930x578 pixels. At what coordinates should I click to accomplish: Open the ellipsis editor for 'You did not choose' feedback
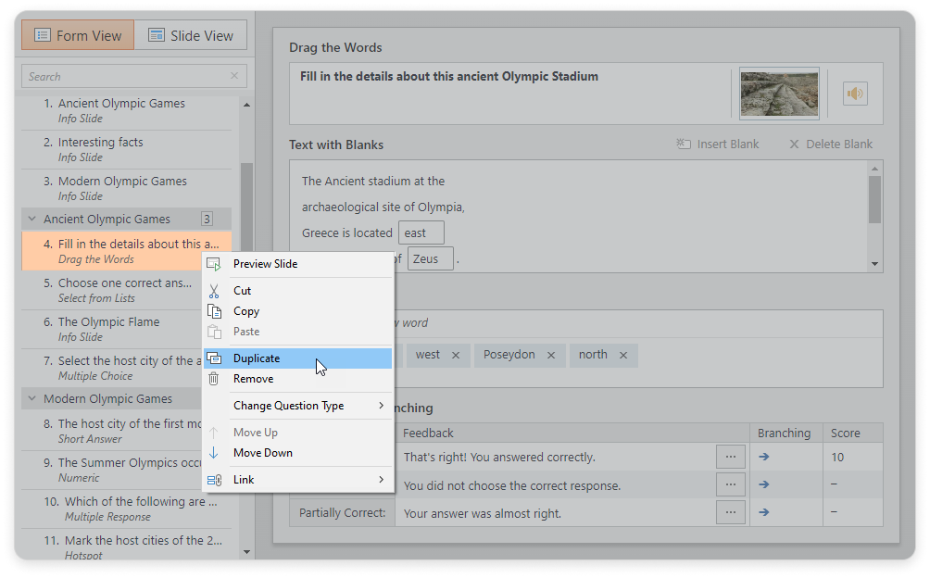(730, 485)
